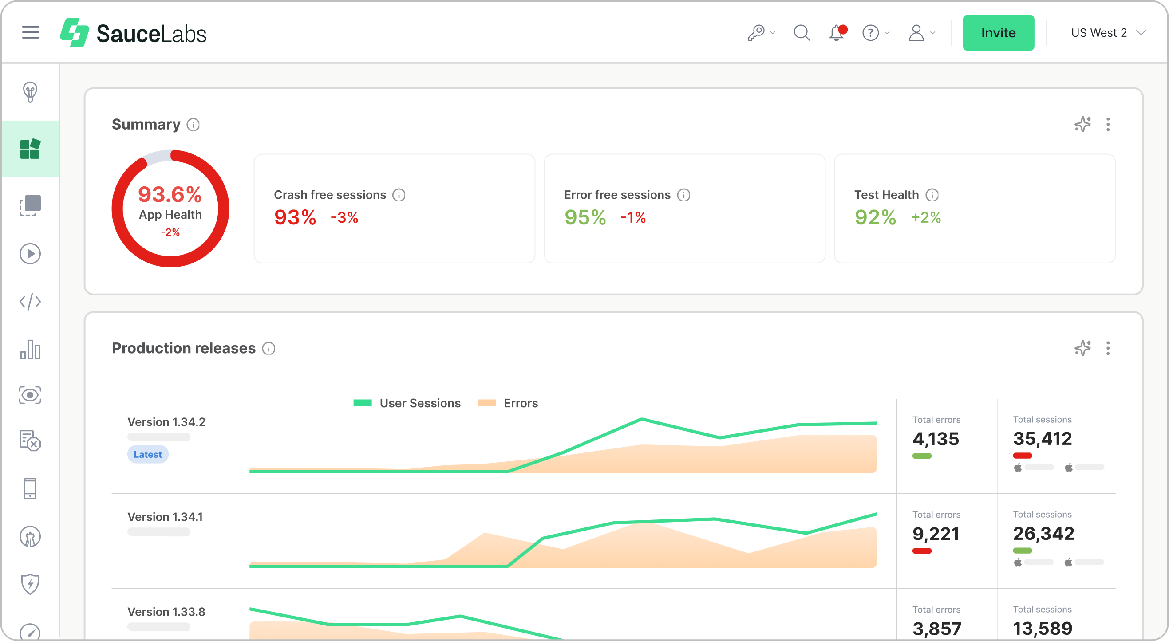The height and width of the screenshot is (641, 1169).
Task: Click the Error free sessions info icon
Action: pyautogui.click(x=683, y=195)
